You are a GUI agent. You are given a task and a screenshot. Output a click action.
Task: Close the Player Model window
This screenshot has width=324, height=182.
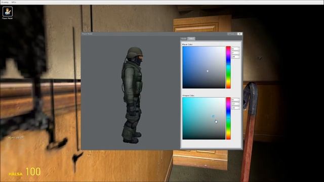click(239, 34)
